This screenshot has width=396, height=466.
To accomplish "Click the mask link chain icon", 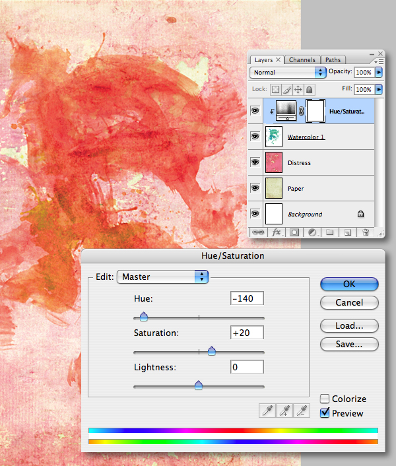I will [x=301, y=112].
